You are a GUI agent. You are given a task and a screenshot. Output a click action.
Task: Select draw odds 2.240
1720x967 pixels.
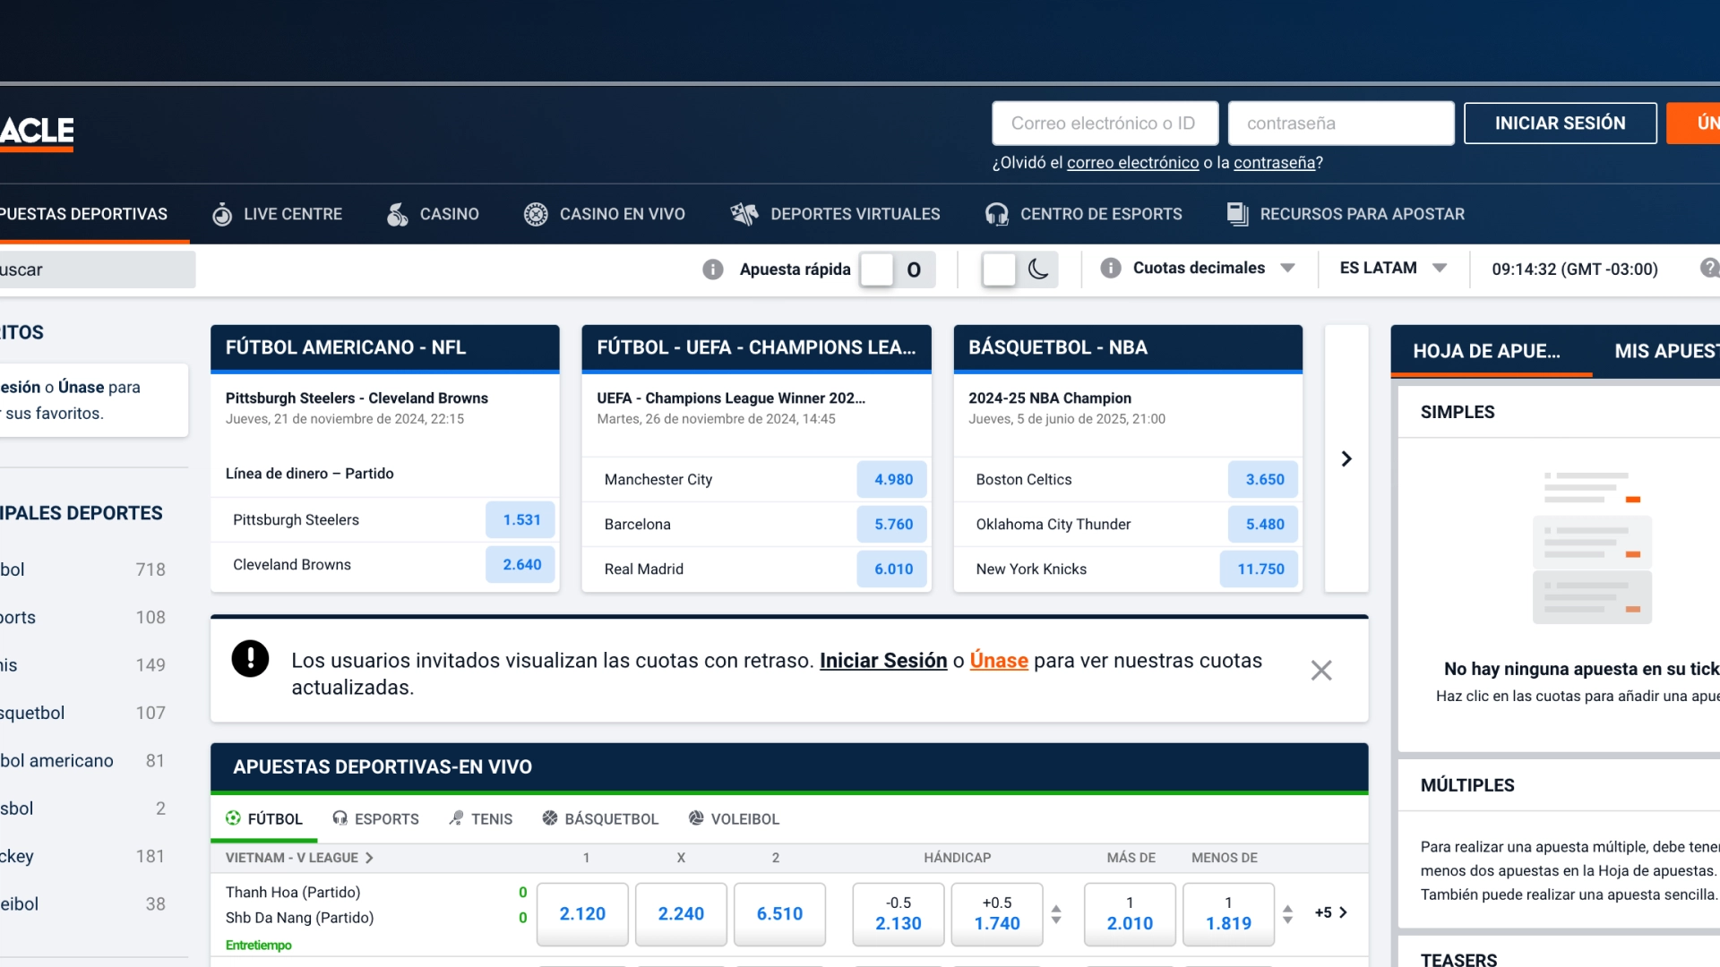click(x=681, y=914)
